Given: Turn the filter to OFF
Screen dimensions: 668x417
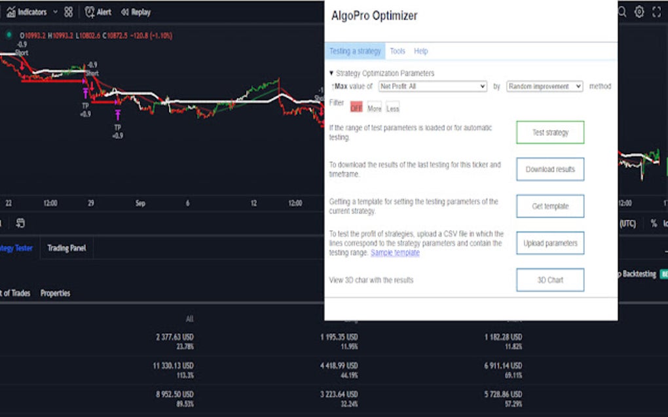Looking at the screenshot, I should click(356, 108).
